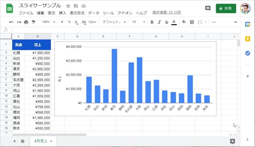The width and height of the screenshot is (255, 147).
Task: Undo the last action
Action: (11, 22)
